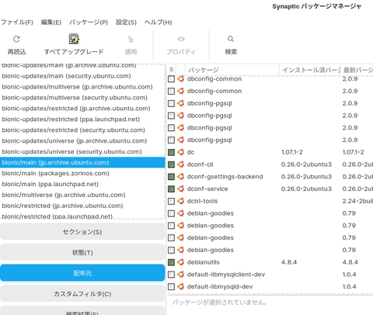373x315 pixels.
Task: Select the debianutils package name
Action: pos(203,262)
